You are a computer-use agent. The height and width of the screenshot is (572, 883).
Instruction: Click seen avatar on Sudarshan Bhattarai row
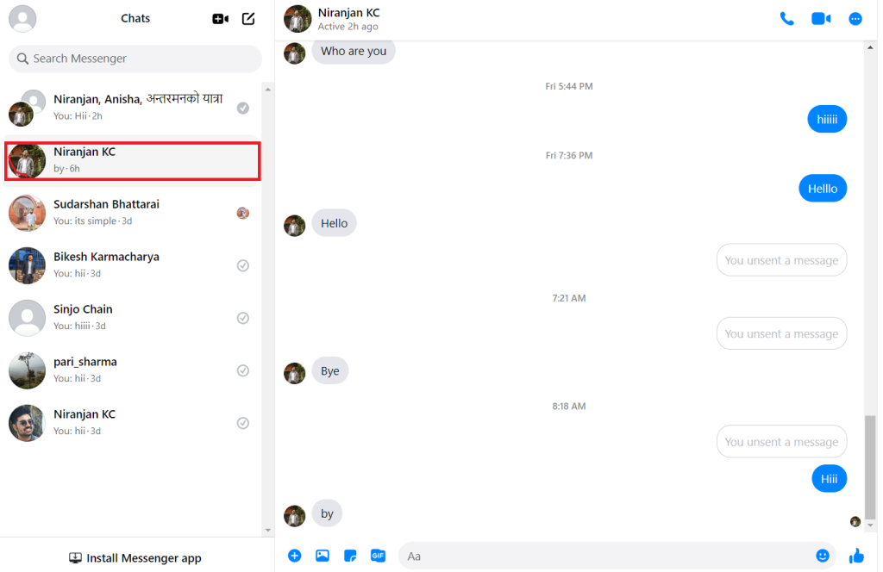click(x=242, y=213)
